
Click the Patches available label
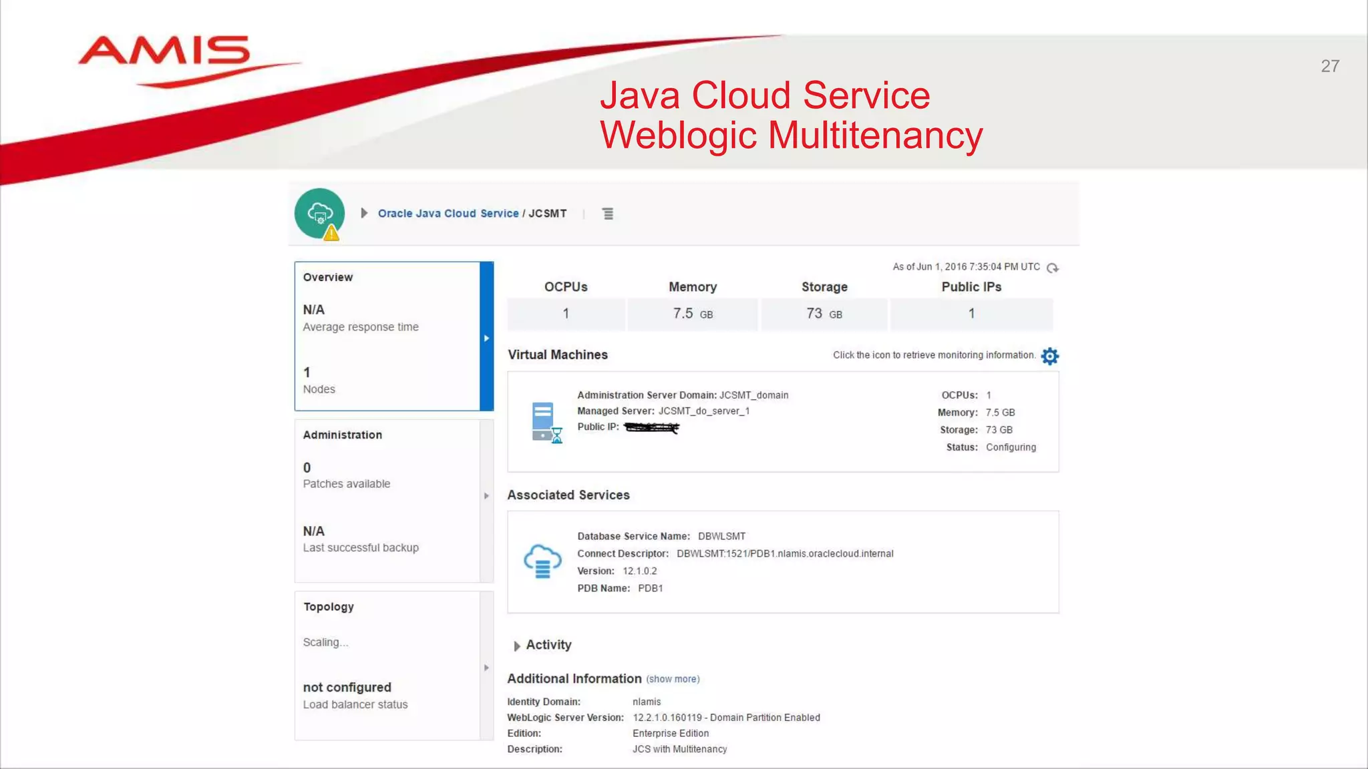[347, 484]
